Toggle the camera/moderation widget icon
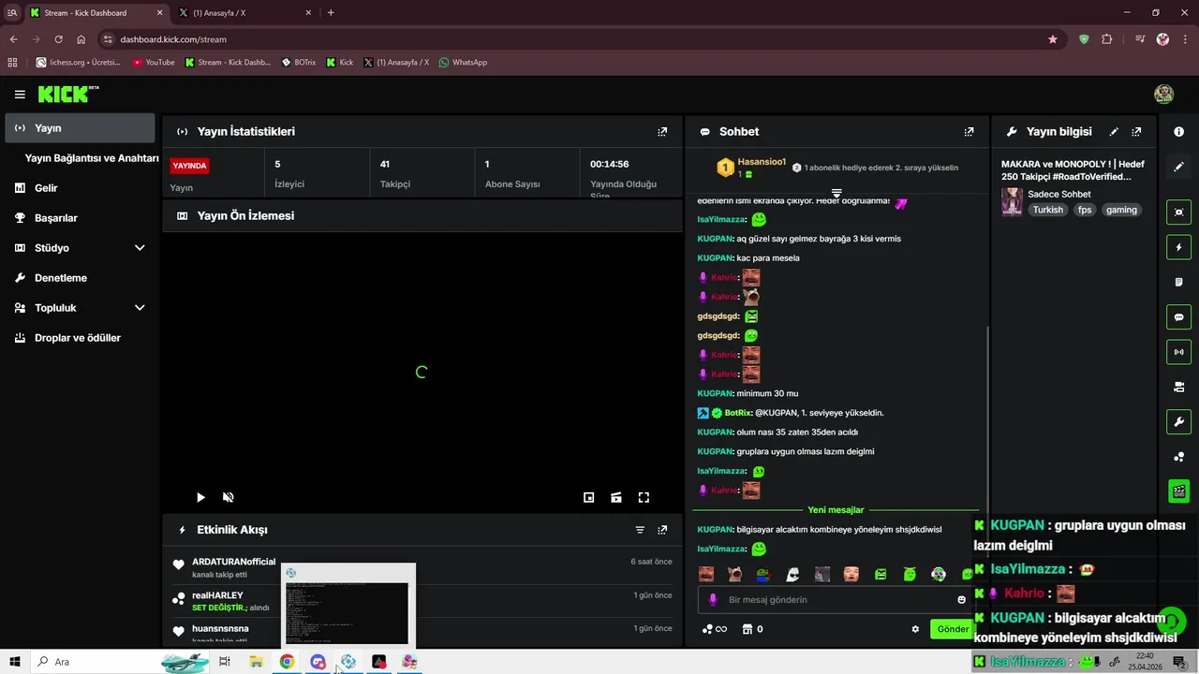1199x674 pixels. point(1178,387)
